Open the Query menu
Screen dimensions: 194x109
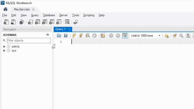(35, 15)
